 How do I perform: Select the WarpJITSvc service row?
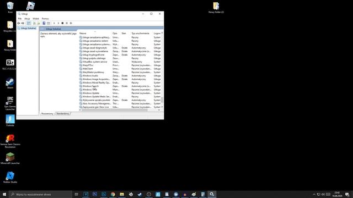(120, 65)
